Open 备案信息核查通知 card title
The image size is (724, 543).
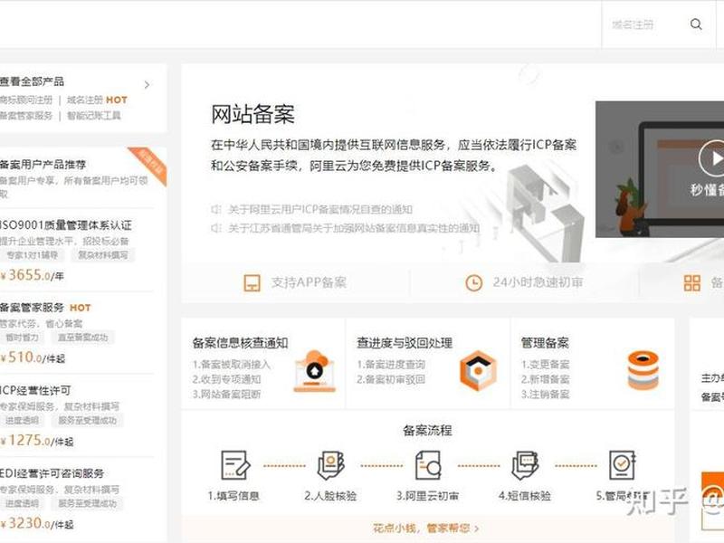pyautogui.click(x=240, y=343)
